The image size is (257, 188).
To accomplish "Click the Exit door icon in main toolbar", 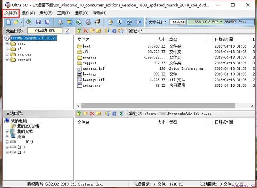I will pyautogui.click(x=138, y=22).
